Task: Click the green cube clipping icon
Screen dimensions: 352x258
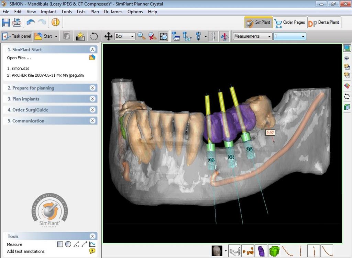Action: 347,107
